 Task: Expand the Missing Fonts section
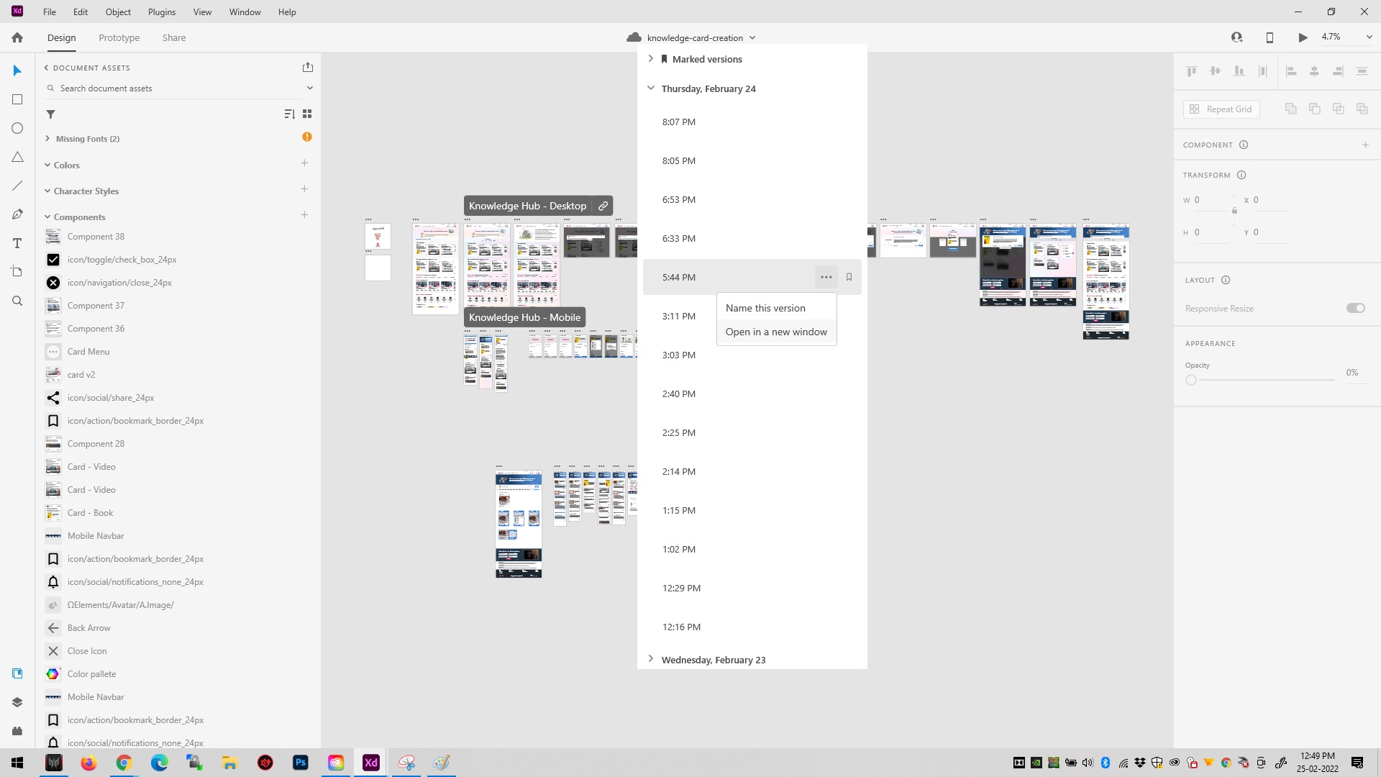(47, 138)
